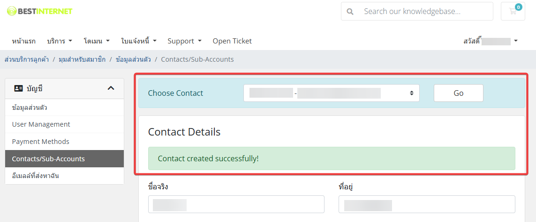This screenshot has height=222, width=536.
Task: Click the BestInternet logo
Action: tap(40, 11)
